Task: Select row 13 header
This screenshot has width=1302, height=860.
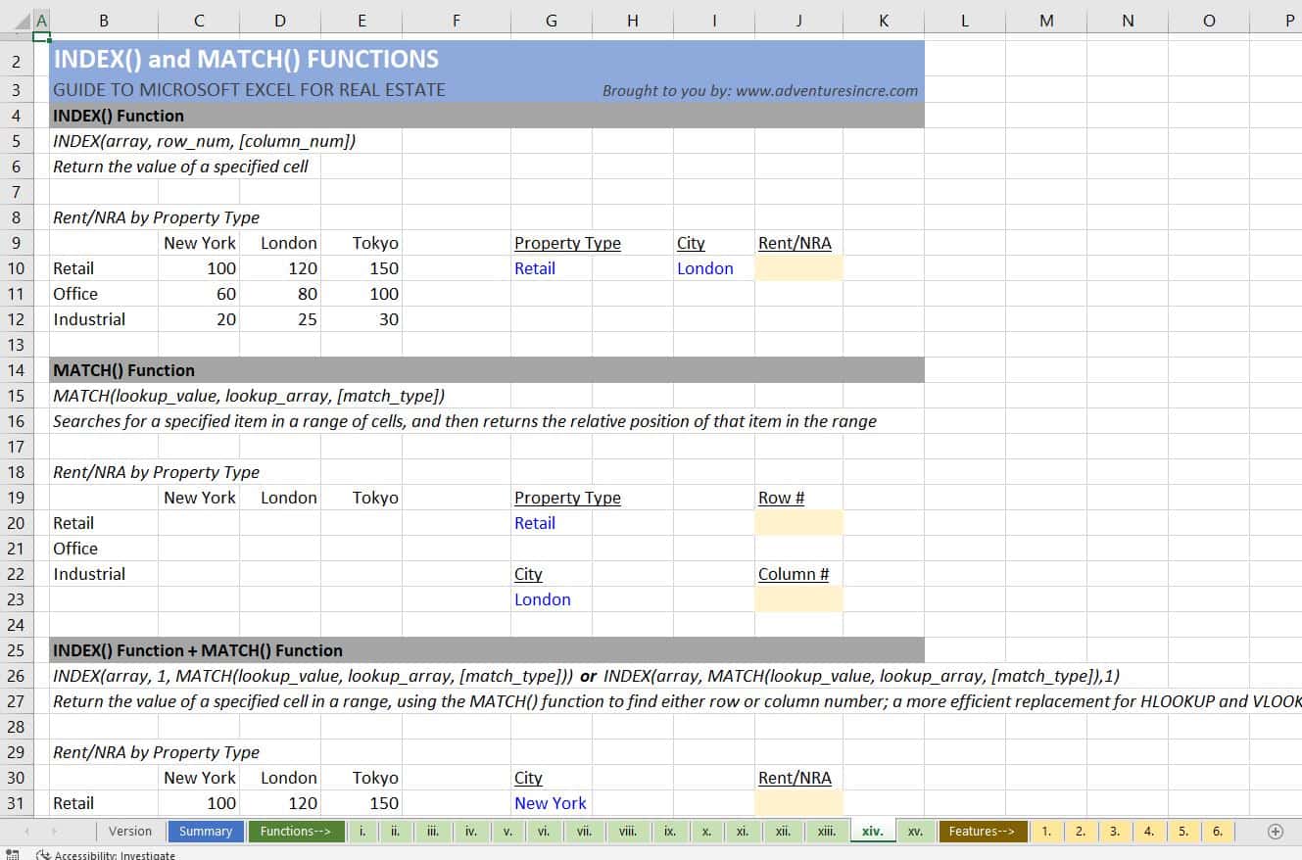Action: point(16,345)
